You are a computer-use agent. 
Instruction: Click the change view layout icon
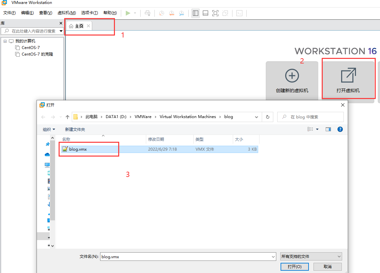310,129
